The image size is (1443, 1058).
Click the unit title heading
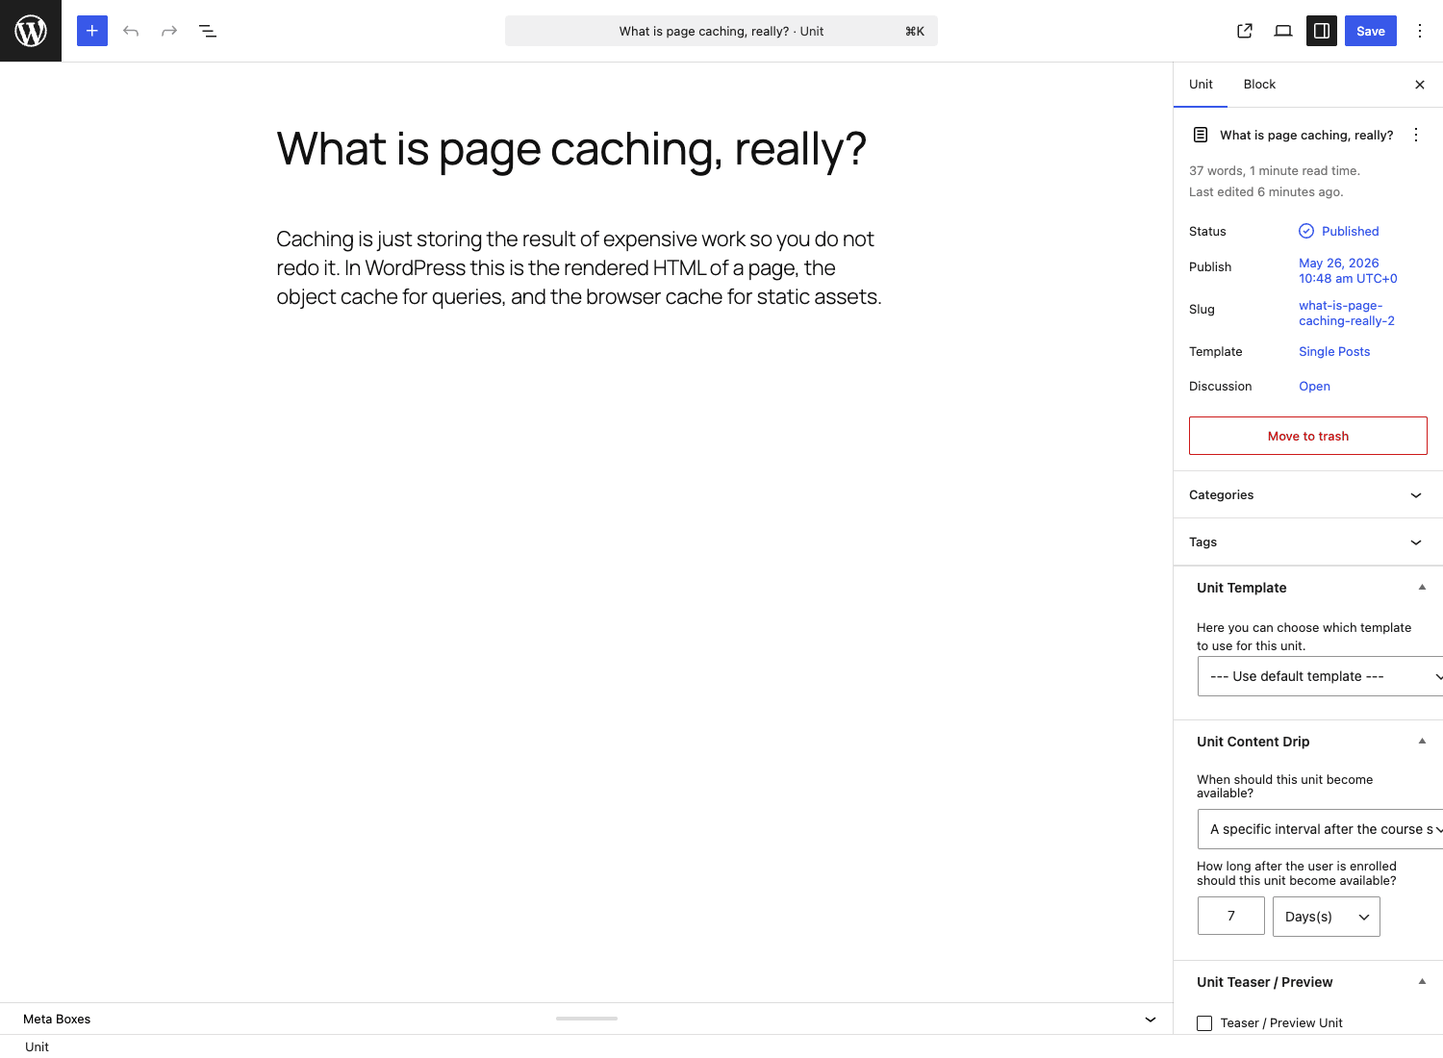pyautogui.click(x=571, y=149)
